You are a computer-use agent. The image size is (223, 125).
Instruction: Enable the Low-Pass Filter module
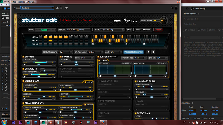(x=98, y=81)
